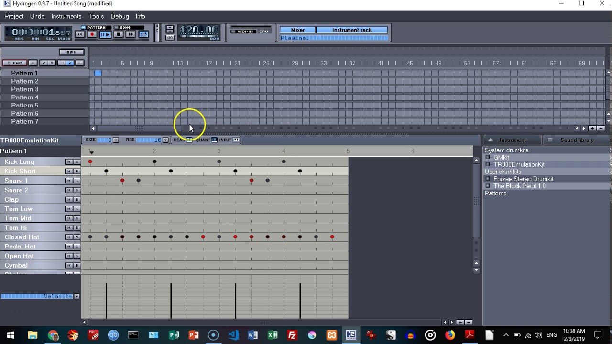Fast forward the song position
612x344 pixels.
pos(131,34)
